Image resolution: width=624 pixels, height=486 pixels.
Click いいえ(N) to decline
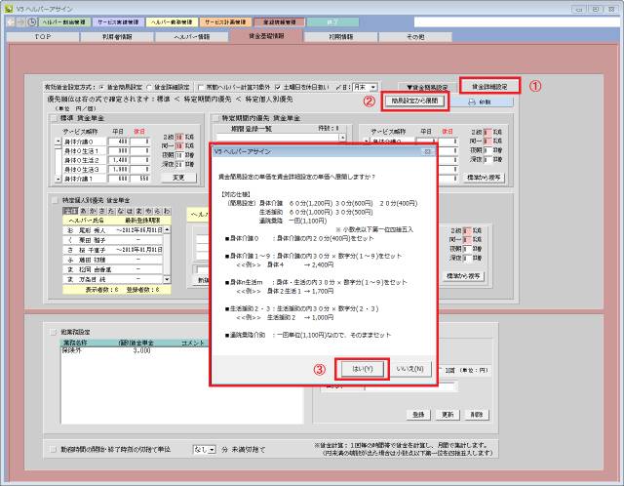409,368
